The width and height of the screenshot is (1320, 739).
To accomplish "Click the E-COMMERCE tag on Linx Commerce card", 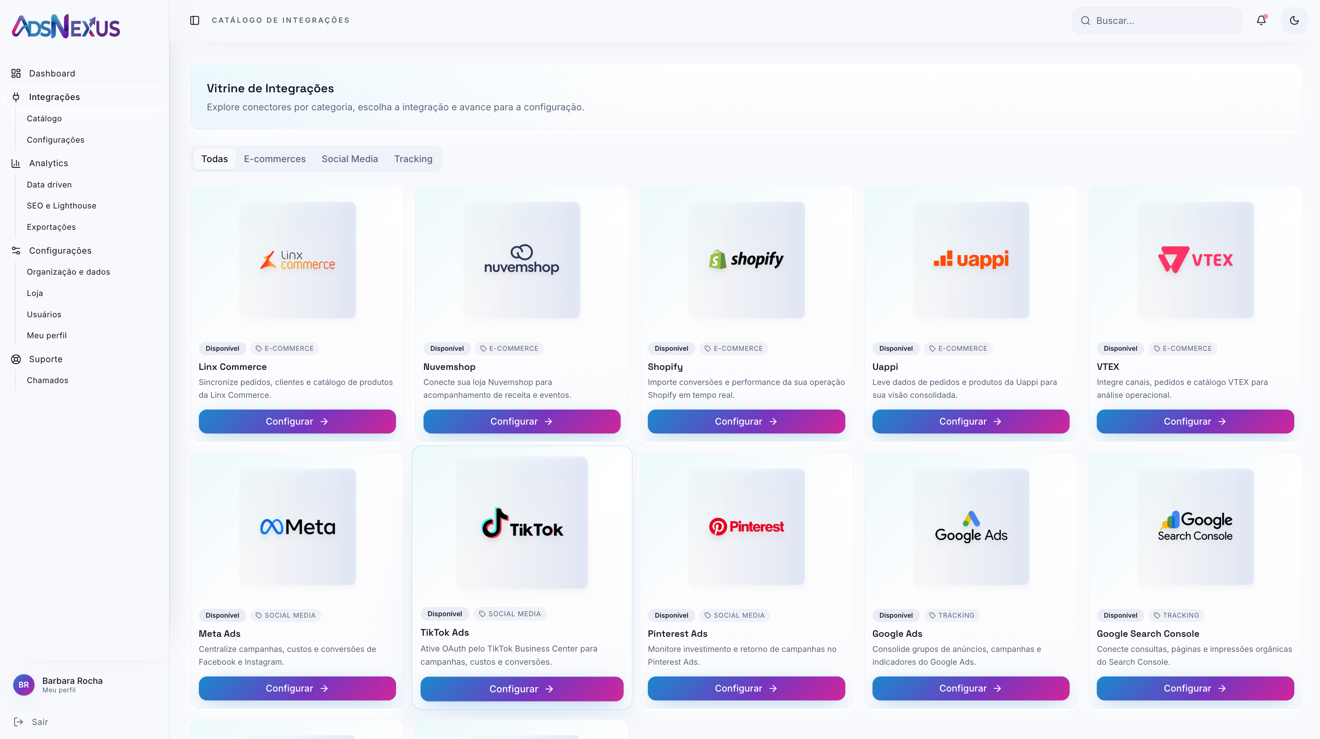I will coord(284,349).
